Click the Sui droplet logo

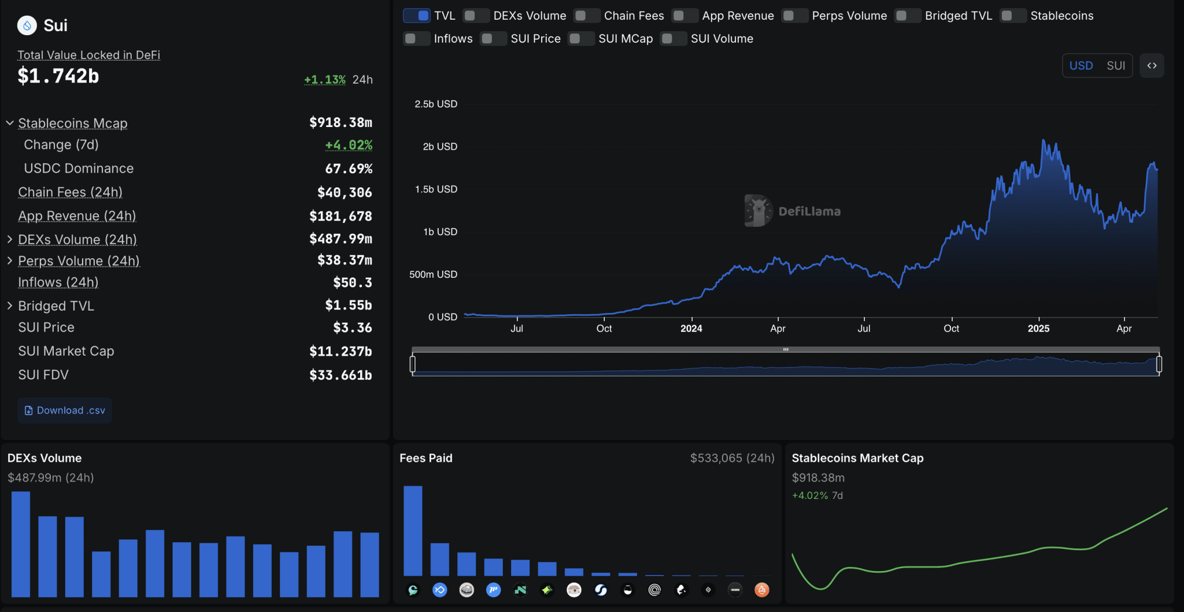27,25
